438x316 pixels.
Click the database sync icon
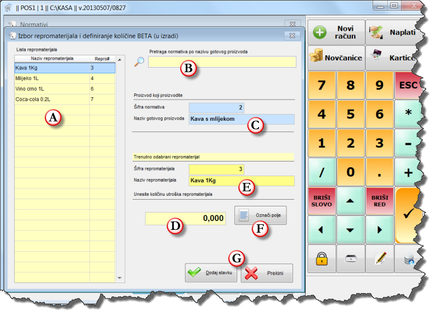tap(407, 258)
